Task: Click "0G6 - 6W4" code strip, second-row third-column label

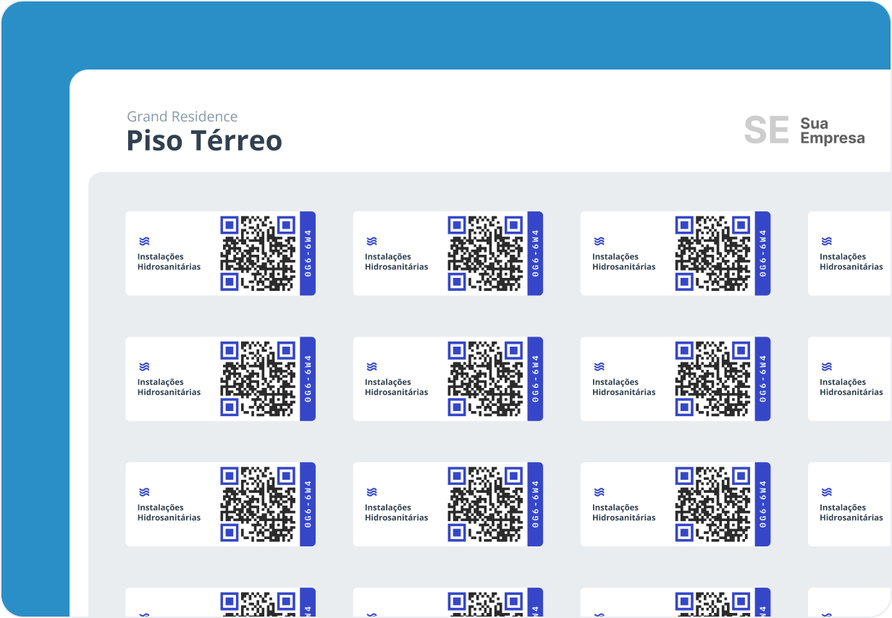Action: pyautogui.click(x=762, y=378)
